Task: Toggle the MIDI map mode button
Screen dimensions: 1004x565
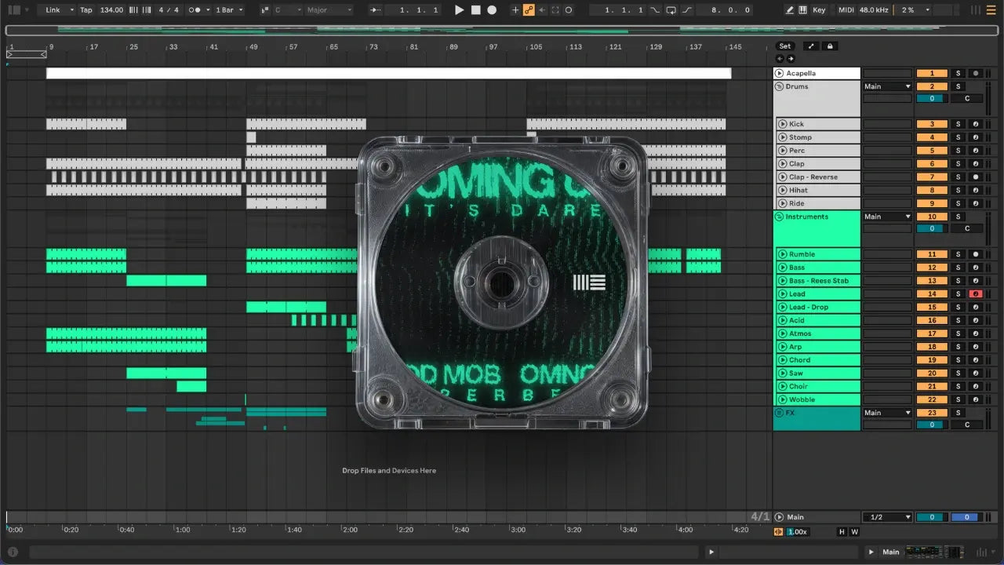Action: point(846,10)
